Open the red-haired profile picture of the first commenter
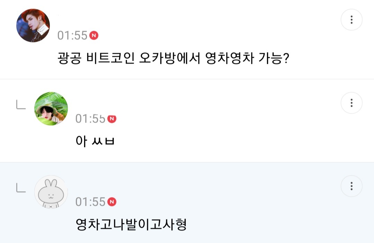The image size is (374, 243). point(33,26)
